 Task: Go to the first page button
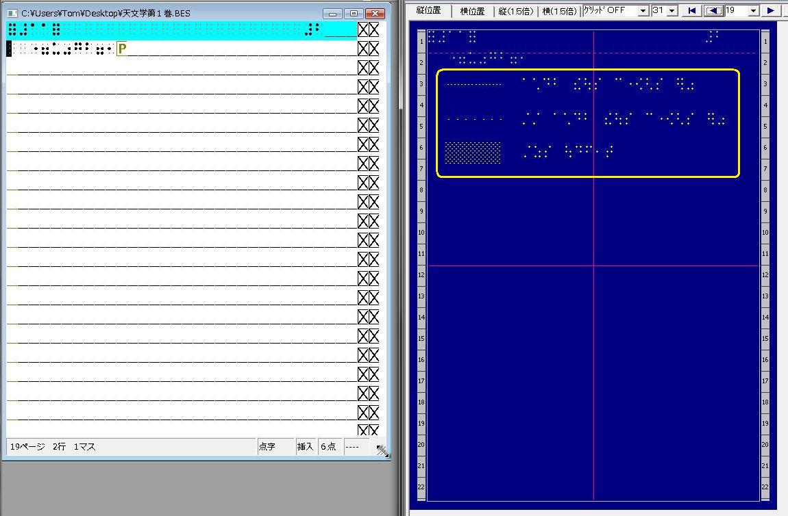691,10
